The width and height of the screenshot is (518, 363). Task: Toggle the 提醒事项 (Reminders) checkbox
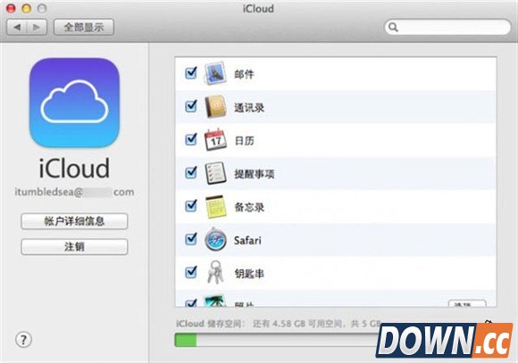(191, 173)
